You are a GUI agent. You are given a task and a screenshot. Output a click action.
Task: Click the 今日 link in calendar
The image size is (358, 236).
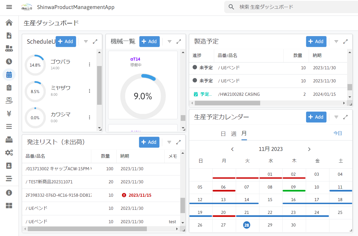(338, 133)
